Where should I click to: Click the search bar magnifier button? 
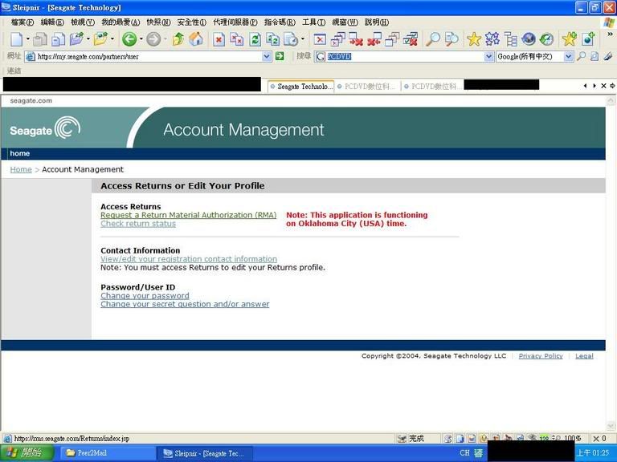point(581,57)
